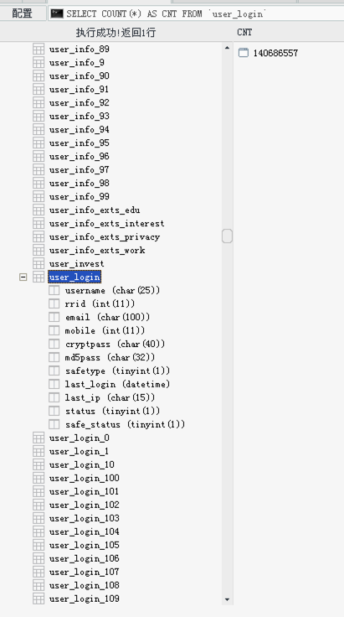Click the console icon before the SELECT query
Screen dimensions: 344x617
pyautogui.click(x=57, y=13)
